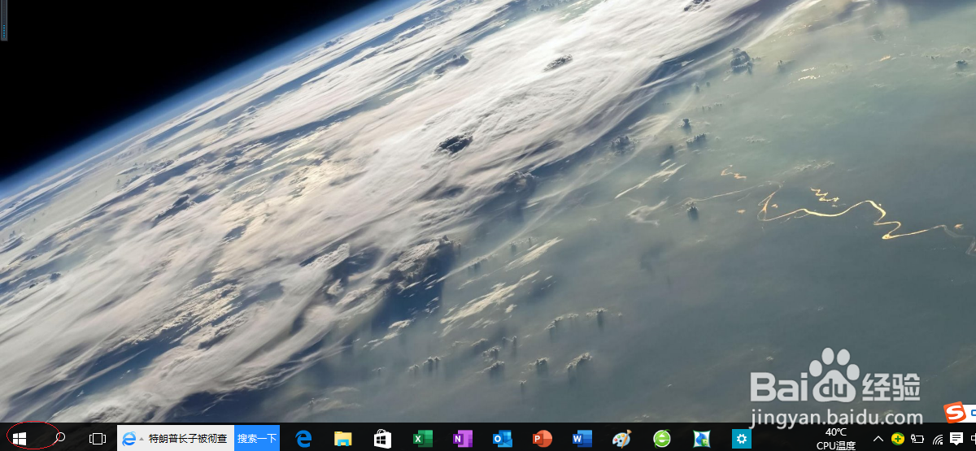Open the green 360 browser icon

[662, 439]
